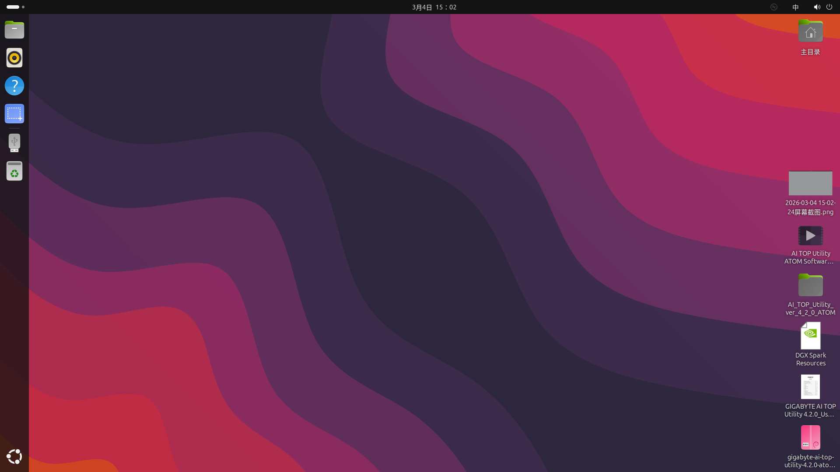Open the power system menu
The image size is (840, 472).
829,7
